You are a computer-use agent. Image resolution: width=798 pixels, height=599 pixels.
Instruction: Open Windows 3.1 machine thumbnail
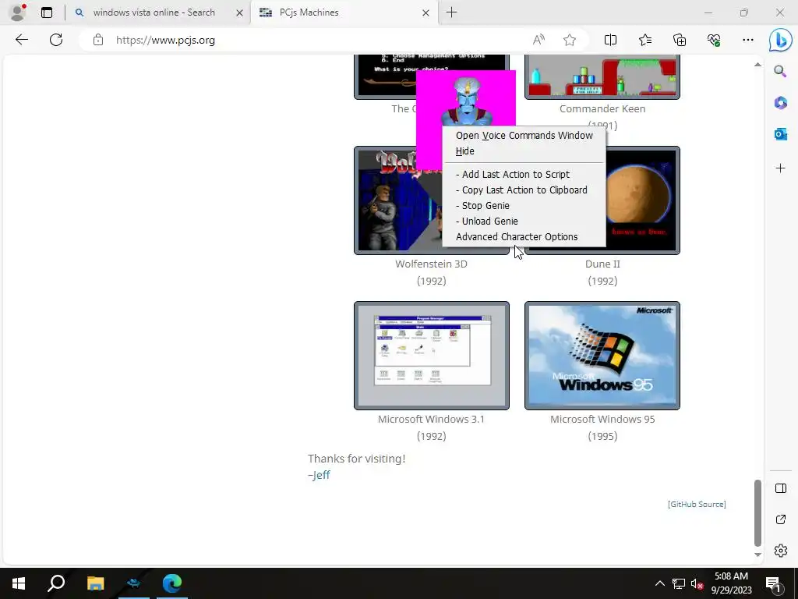point(432,356)
